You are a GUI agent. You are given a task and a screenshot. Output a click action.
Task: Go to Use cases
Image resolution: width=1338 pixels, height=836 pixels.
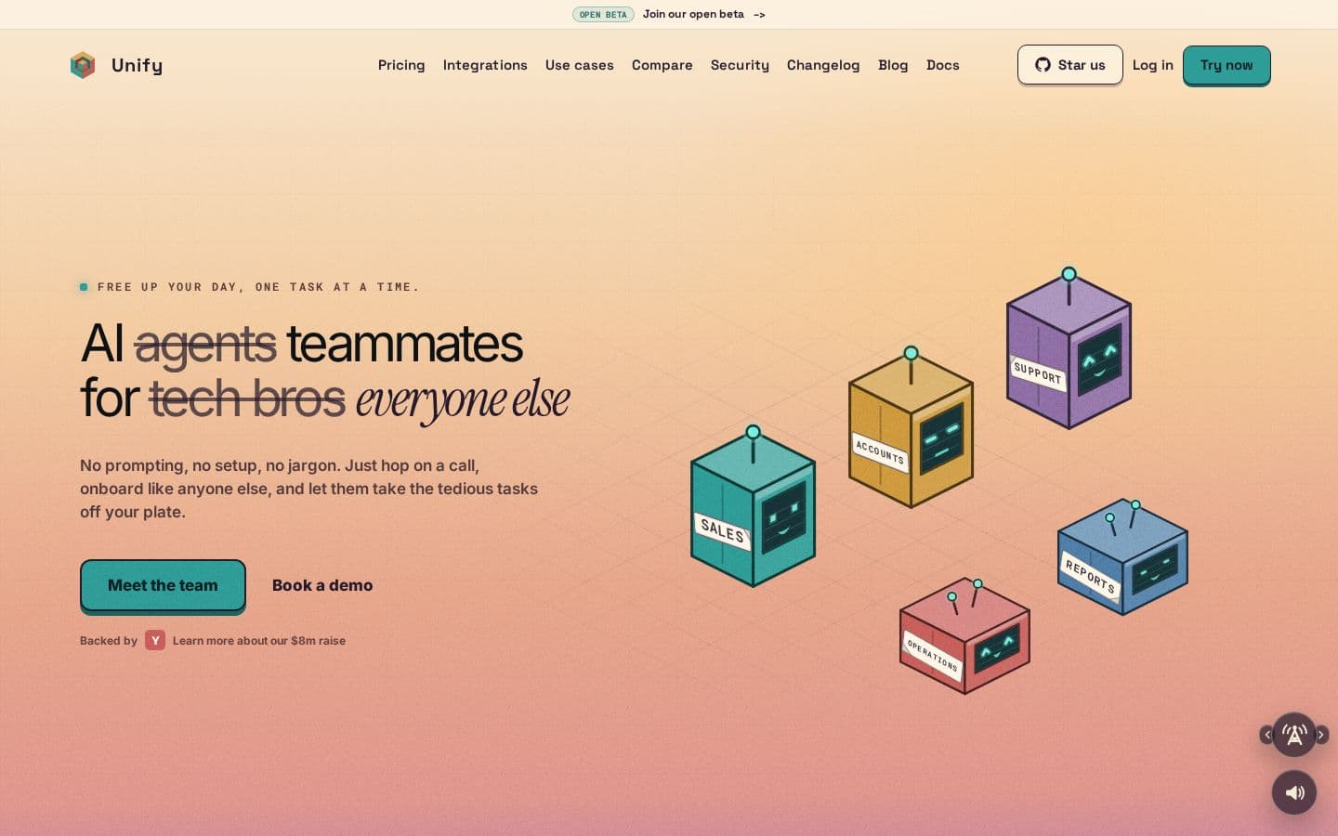click(580, 65)
